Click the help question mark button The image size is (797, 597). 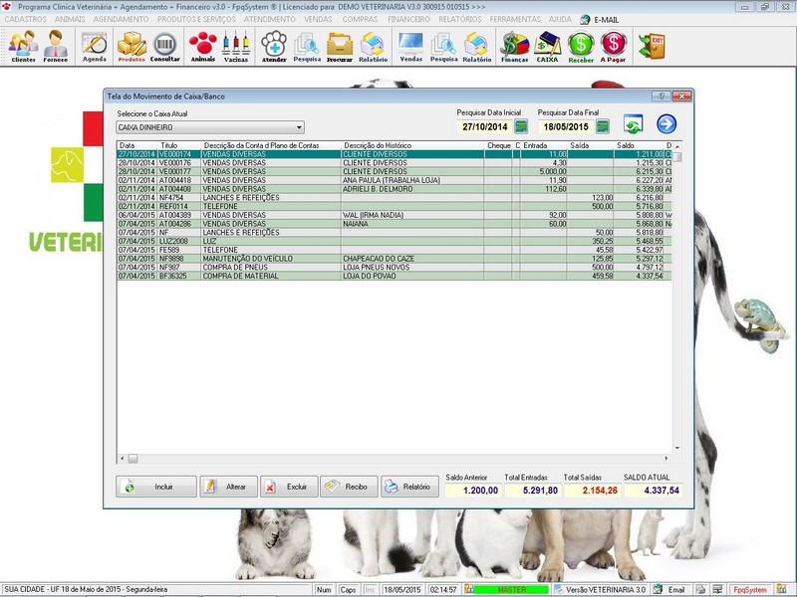tap(662, 96)
